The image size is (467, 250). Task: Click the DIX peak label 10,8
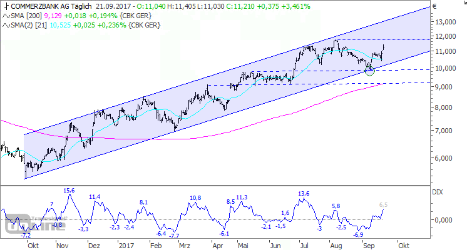195,198
